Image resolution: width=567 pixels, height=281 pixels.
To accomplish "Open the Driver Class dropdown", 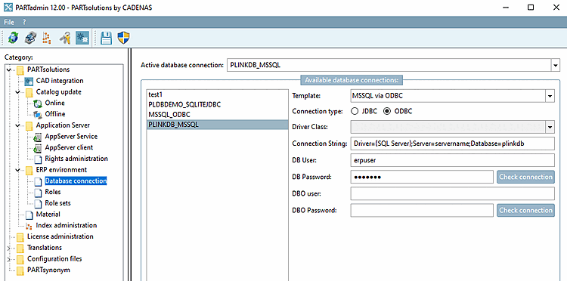I will pyautogui.click(x=550, y=127).
